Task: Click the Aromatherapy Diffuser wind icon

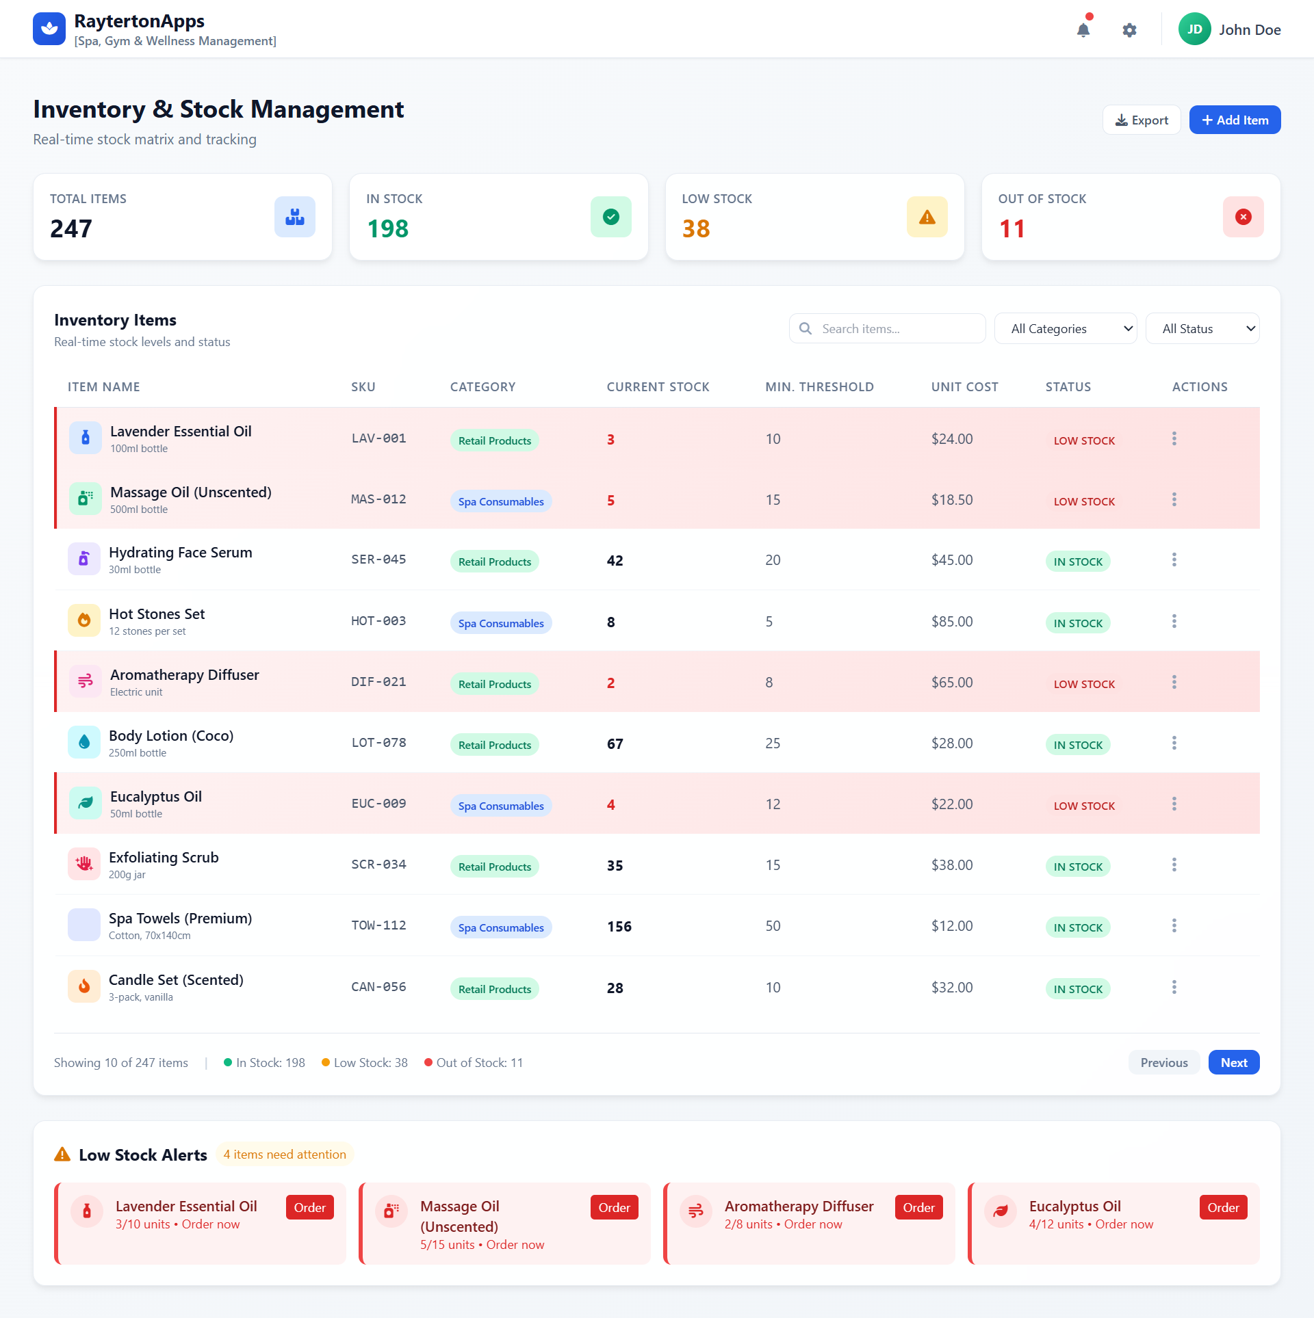Action: [85, 681]
